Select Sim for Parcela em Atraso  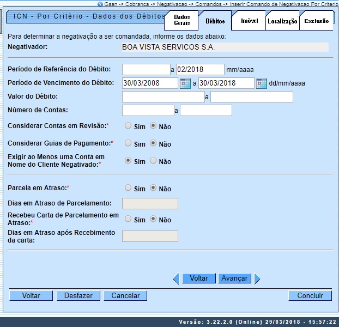(x=128, y=188)
